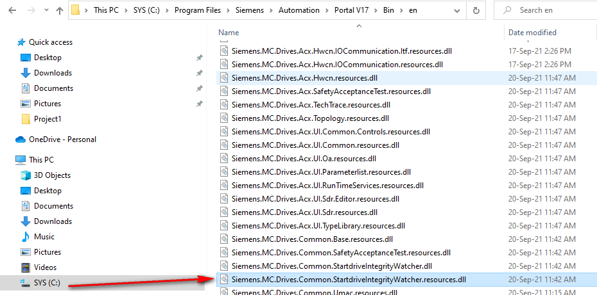Select SYS (C:) drive in sidebar

coord(46,283)
